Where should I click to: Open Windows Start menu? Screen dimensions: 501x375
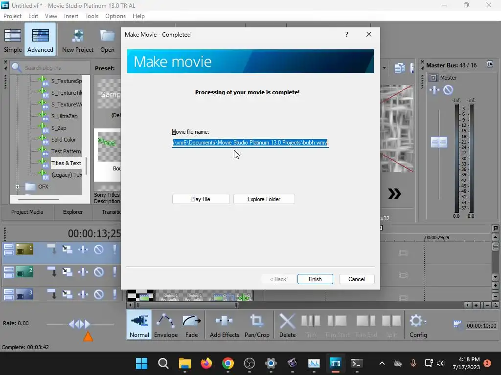[x=141, y=363]
